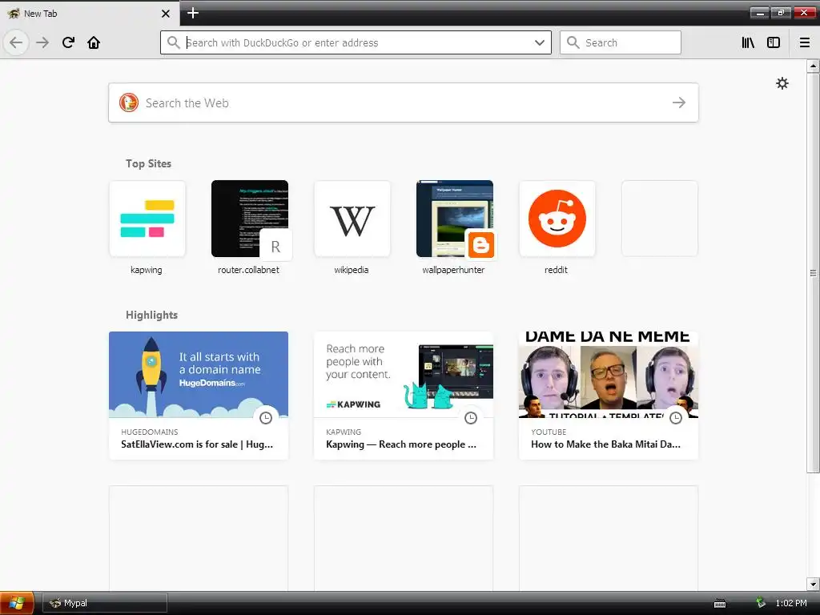Screen dimensions: 820x615
Task: Select the New Tab tab
Action: click(89, 14)
